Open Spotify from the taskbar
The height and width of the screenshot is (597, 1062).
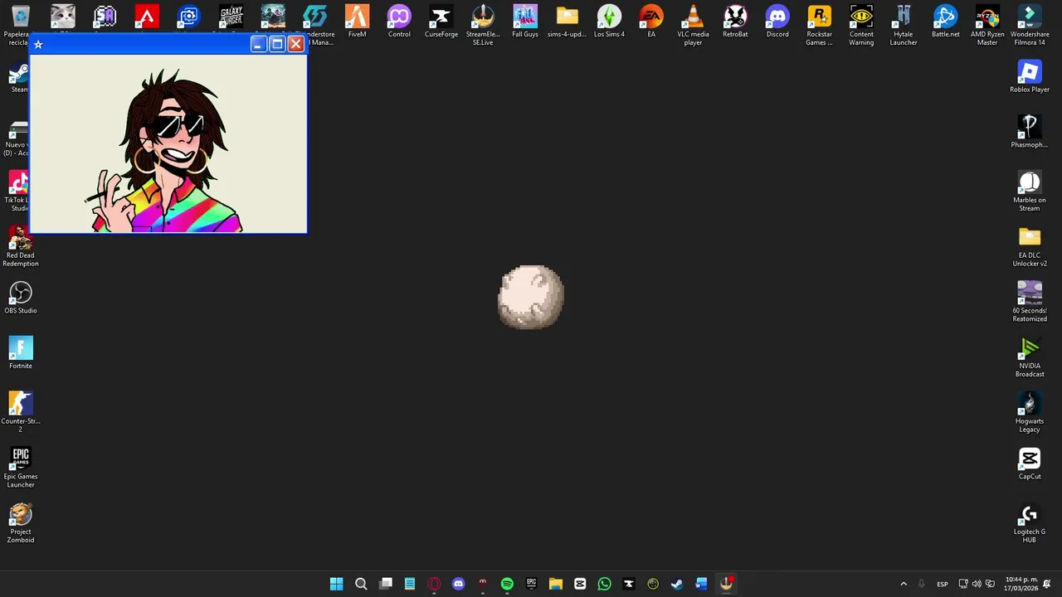(x=507, y=584)
